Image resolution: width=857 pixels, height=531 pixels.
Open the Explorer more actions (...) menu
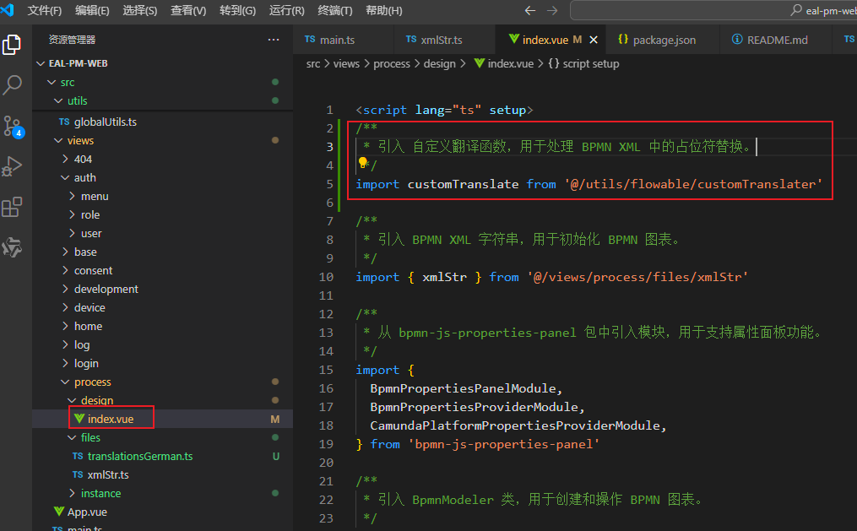273,39
